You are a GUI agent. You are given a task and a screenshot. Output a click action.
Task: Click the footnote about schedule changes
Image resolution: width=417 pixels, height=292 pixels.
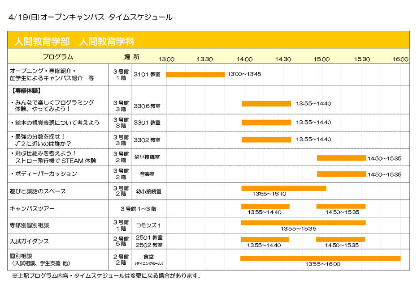(x=105, y=276)
